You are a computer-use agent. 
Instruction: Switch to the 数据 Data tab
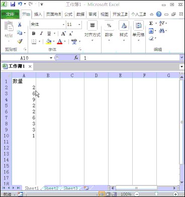click(80, 15)
